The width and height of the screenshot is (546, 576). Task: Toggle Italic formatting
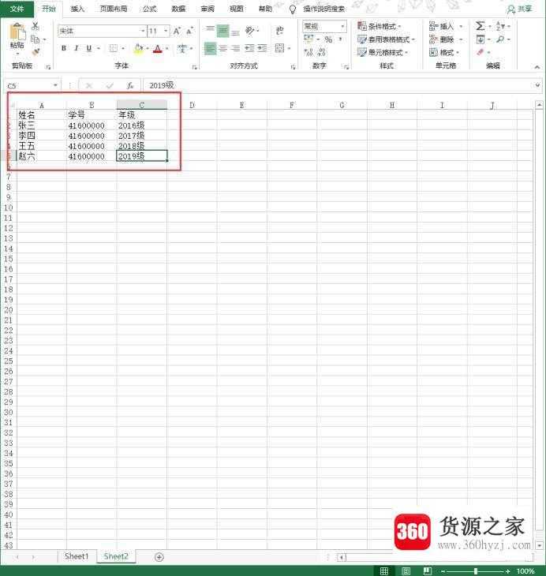pos(77,48)
